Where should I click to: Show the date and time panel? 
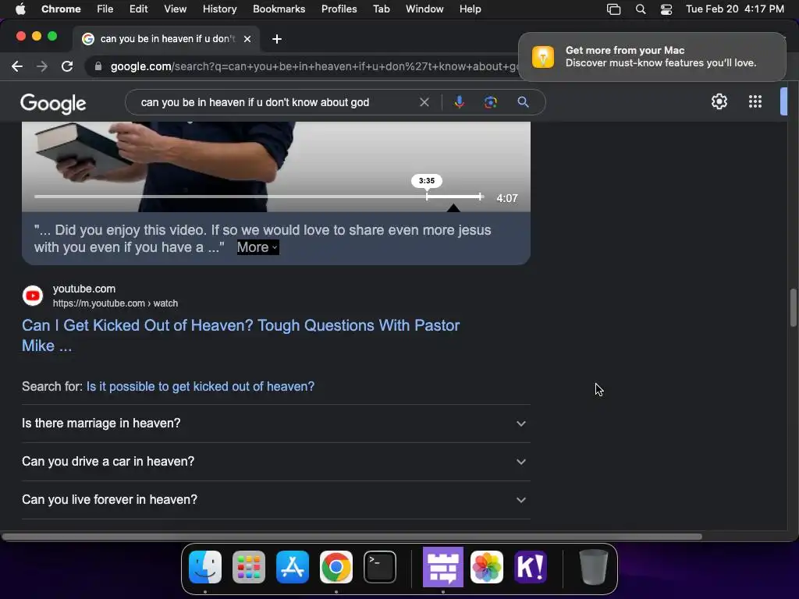735,9
